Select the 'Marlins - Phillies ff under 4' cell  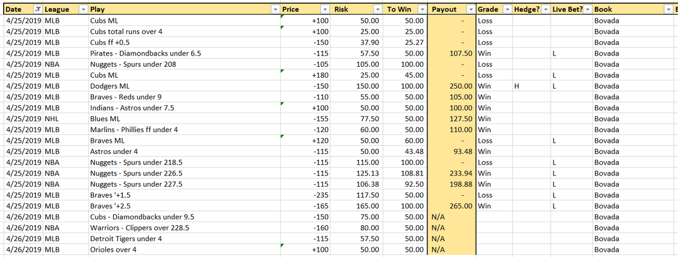pyautogui.click(x=184, y=130)
